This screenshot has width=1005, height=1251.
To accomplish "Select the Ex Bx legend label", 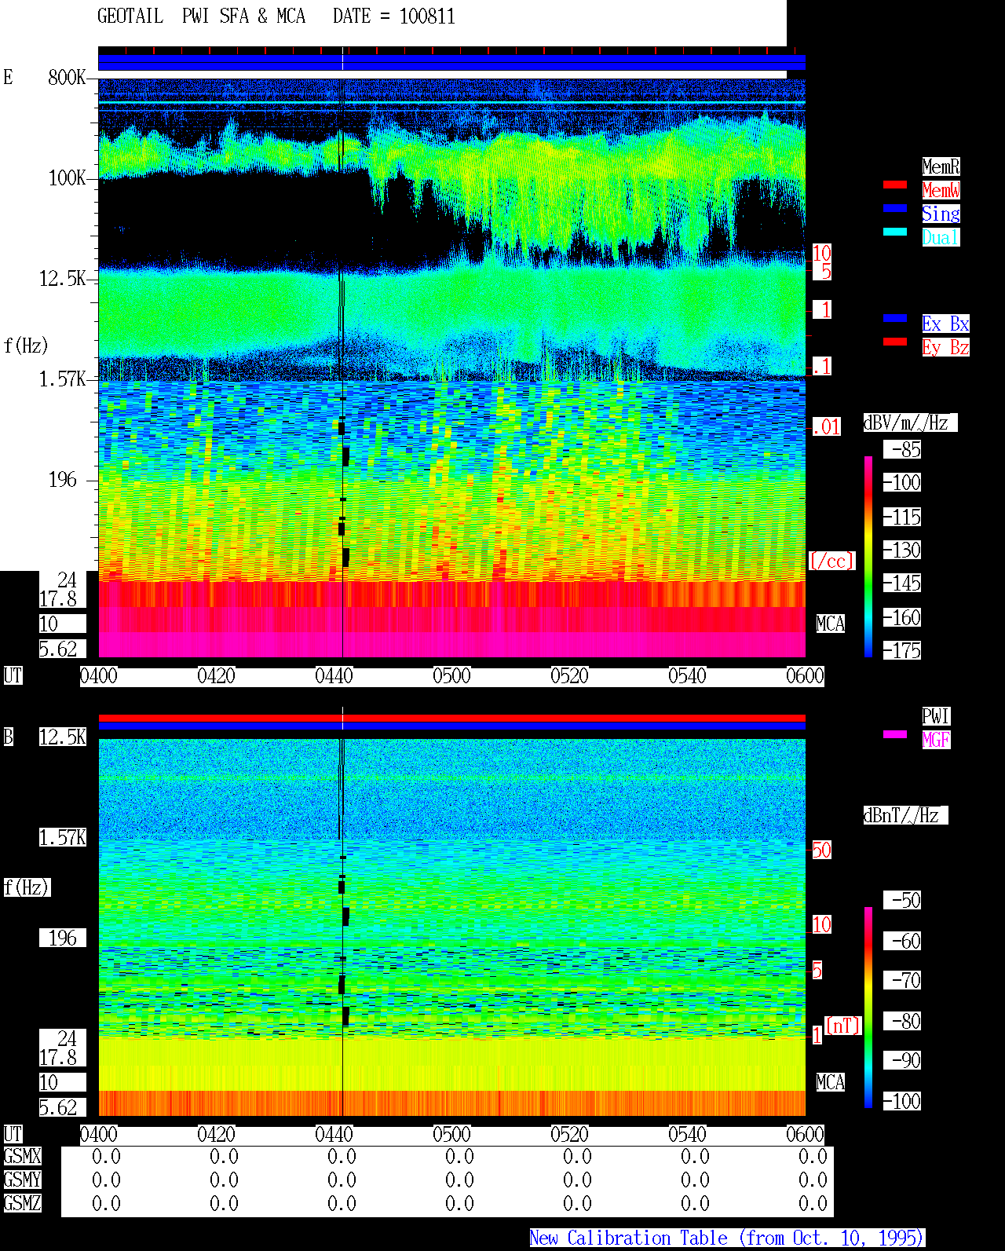I will click(945, 324).
